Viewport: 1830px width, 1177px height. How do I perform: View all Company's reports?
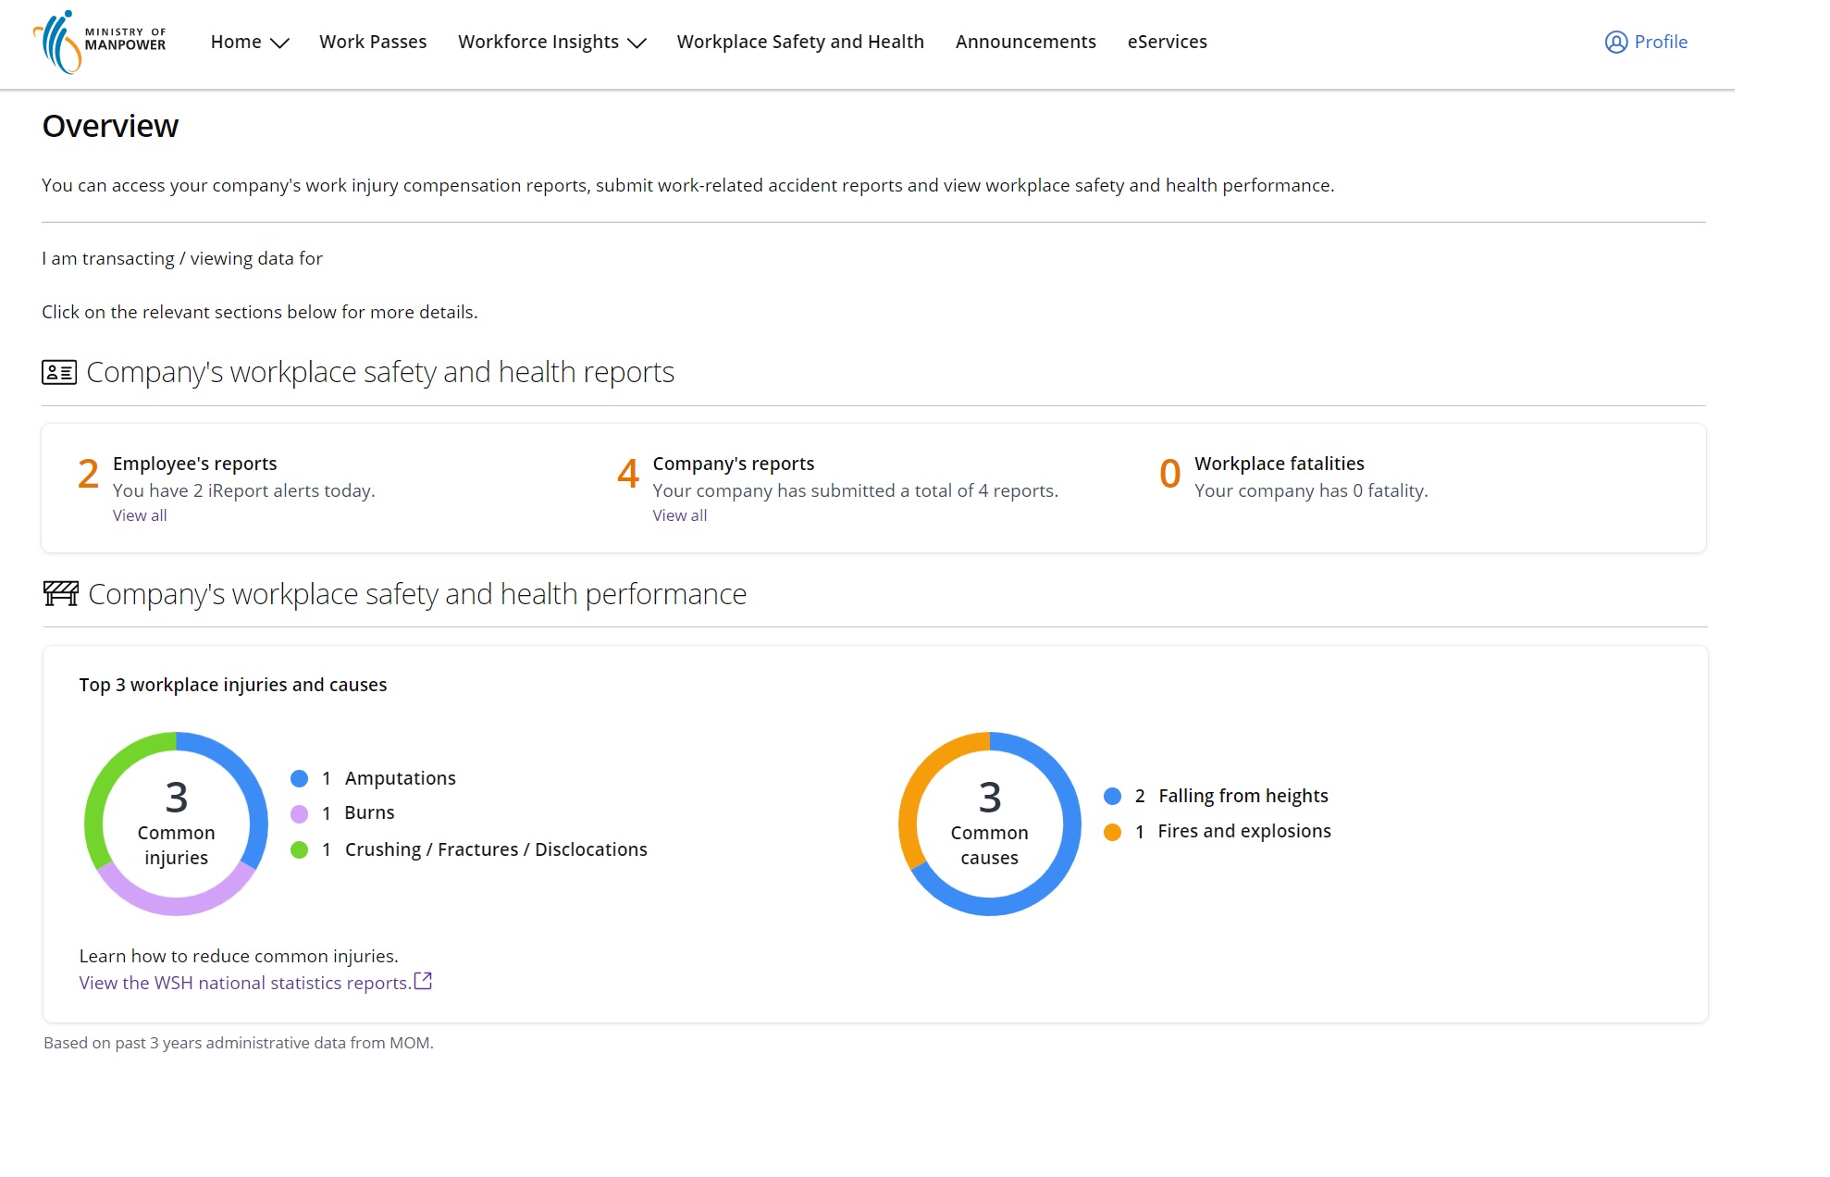point(680,515)
